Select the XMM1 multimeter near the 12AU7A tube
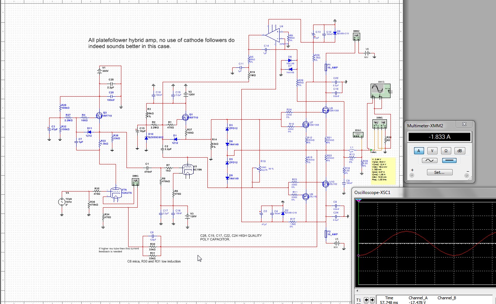Image resolution: width=496 pixels, height=304 pixels. (x=135, y=182)
